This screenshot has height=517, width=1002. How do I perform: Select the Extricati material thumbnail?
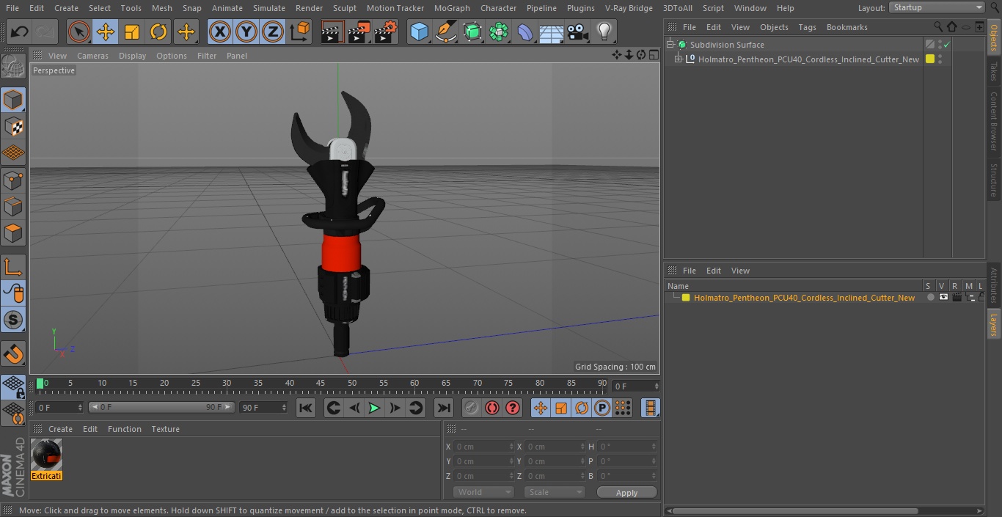click(x=46, y=455)
